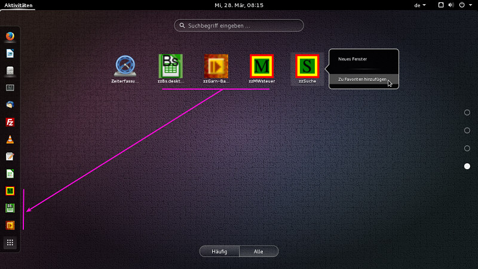Screen dimensions: 478x269
Task: Open VLC media player in dash
Action: point(10,139)
